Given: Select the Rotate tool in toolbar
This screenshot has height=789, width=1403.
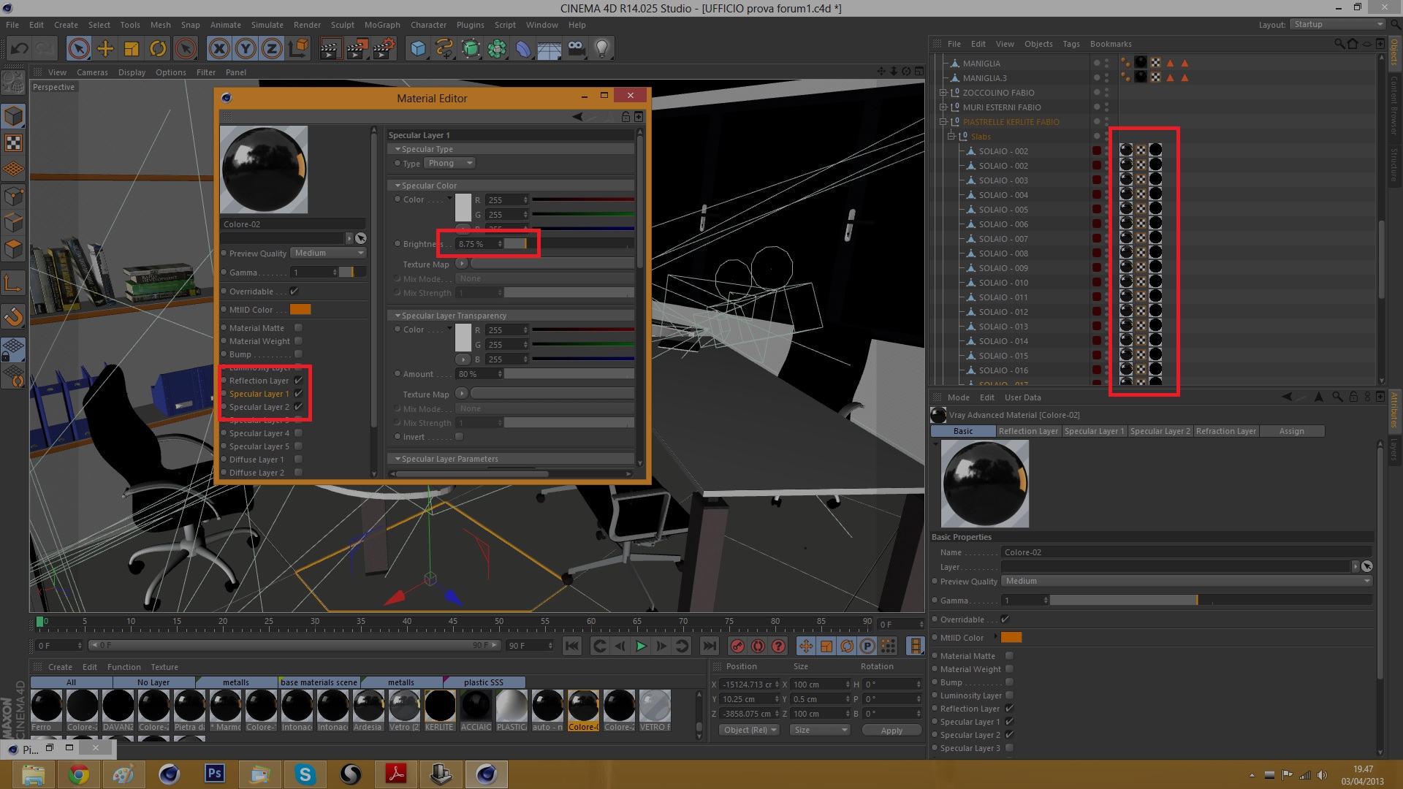Looking at the screenshot, I should click(x=158, y=49).
